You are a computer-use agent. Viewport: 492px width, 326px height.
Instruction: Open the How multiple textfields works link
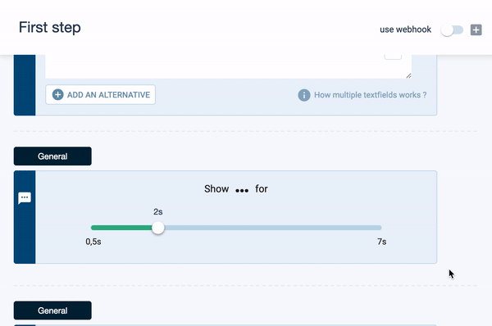(x=371, y=95)
